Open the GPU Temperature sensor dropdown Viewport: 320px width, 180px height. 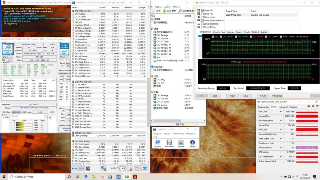point(281,120)
